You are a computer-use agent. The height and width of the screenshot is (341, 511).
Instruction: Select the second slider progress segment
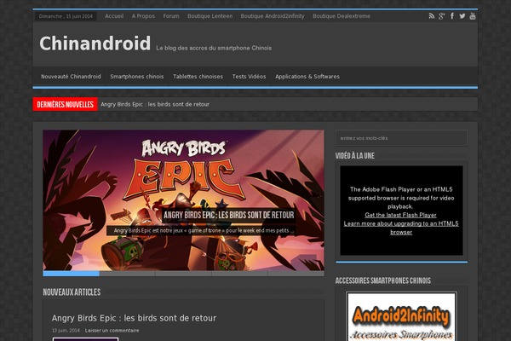[128, 274]
